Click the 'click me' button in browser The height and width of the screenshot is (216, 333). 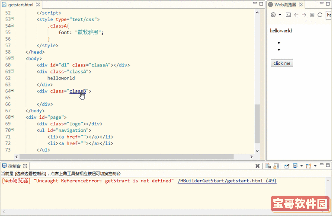point(282,63)
